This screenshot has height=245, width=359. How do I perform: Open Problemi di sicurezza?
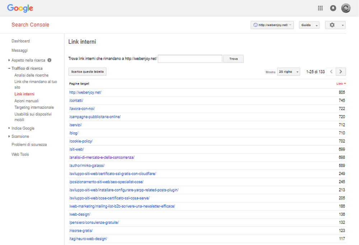click(29, 145)
